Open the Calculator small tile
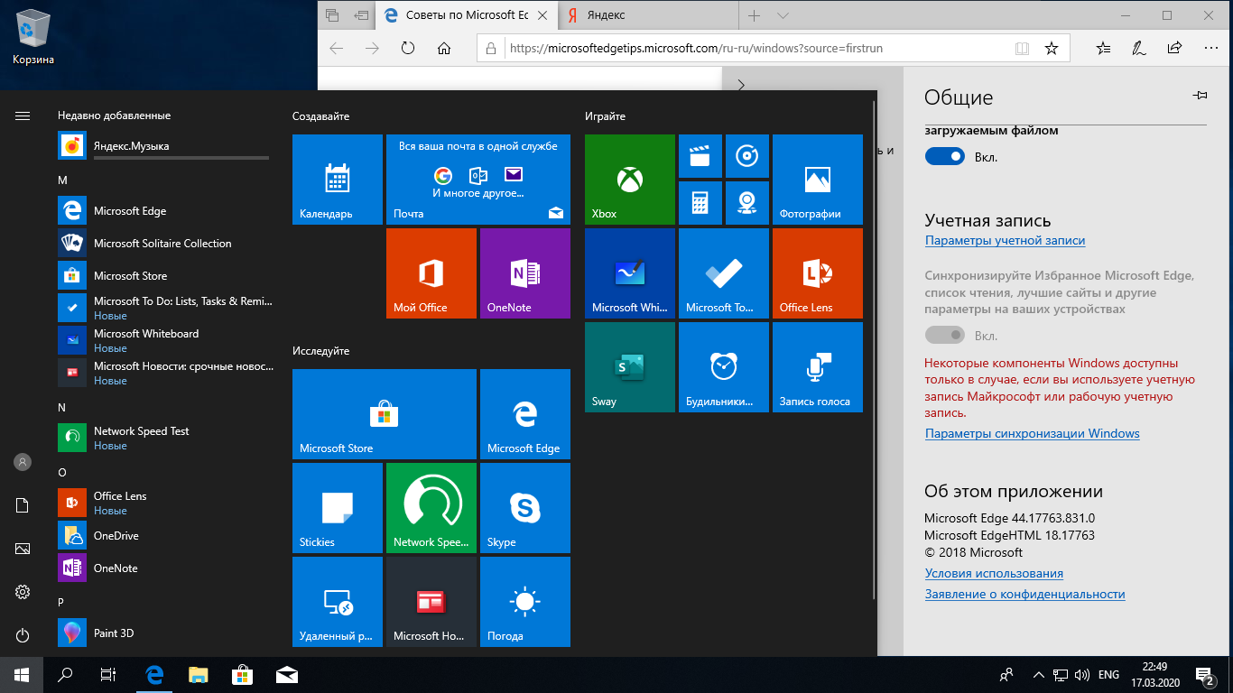 tap(700, 203)
